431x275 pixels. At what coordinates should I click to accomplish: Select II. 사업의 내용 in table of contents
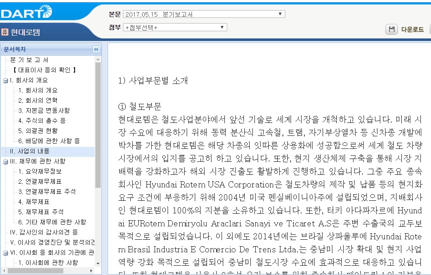tap(30, 151)
